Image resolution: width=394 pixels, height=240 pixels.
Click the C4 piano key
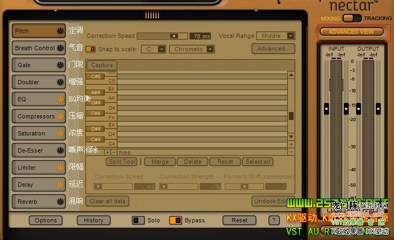pyautogui.click(x=111, y=143)
